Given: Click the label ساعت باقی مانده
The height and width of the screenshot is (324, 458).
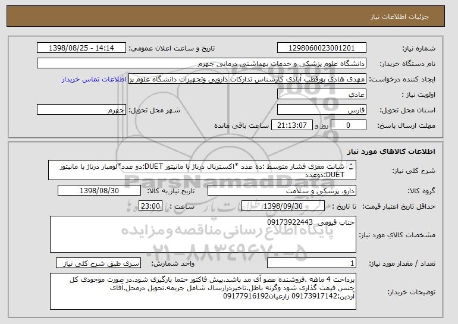Looking at the screenshot, I should coord(241,125).
